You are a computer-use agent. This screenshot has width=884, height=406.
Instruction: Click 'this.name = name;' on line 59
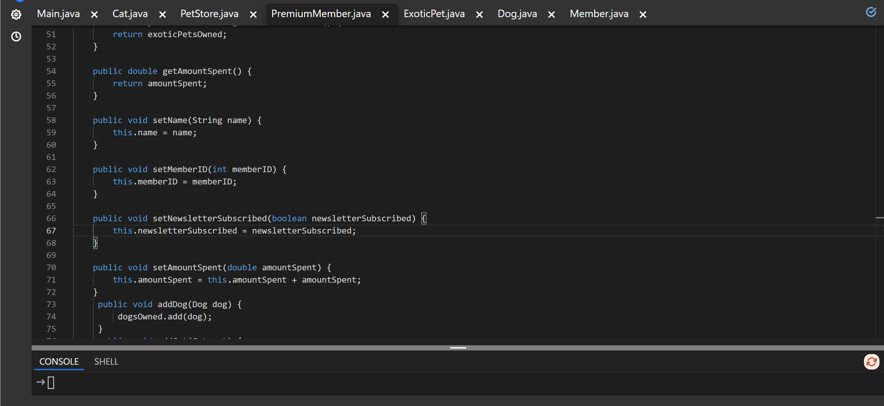pyautogui.click(x=155, y=132)
